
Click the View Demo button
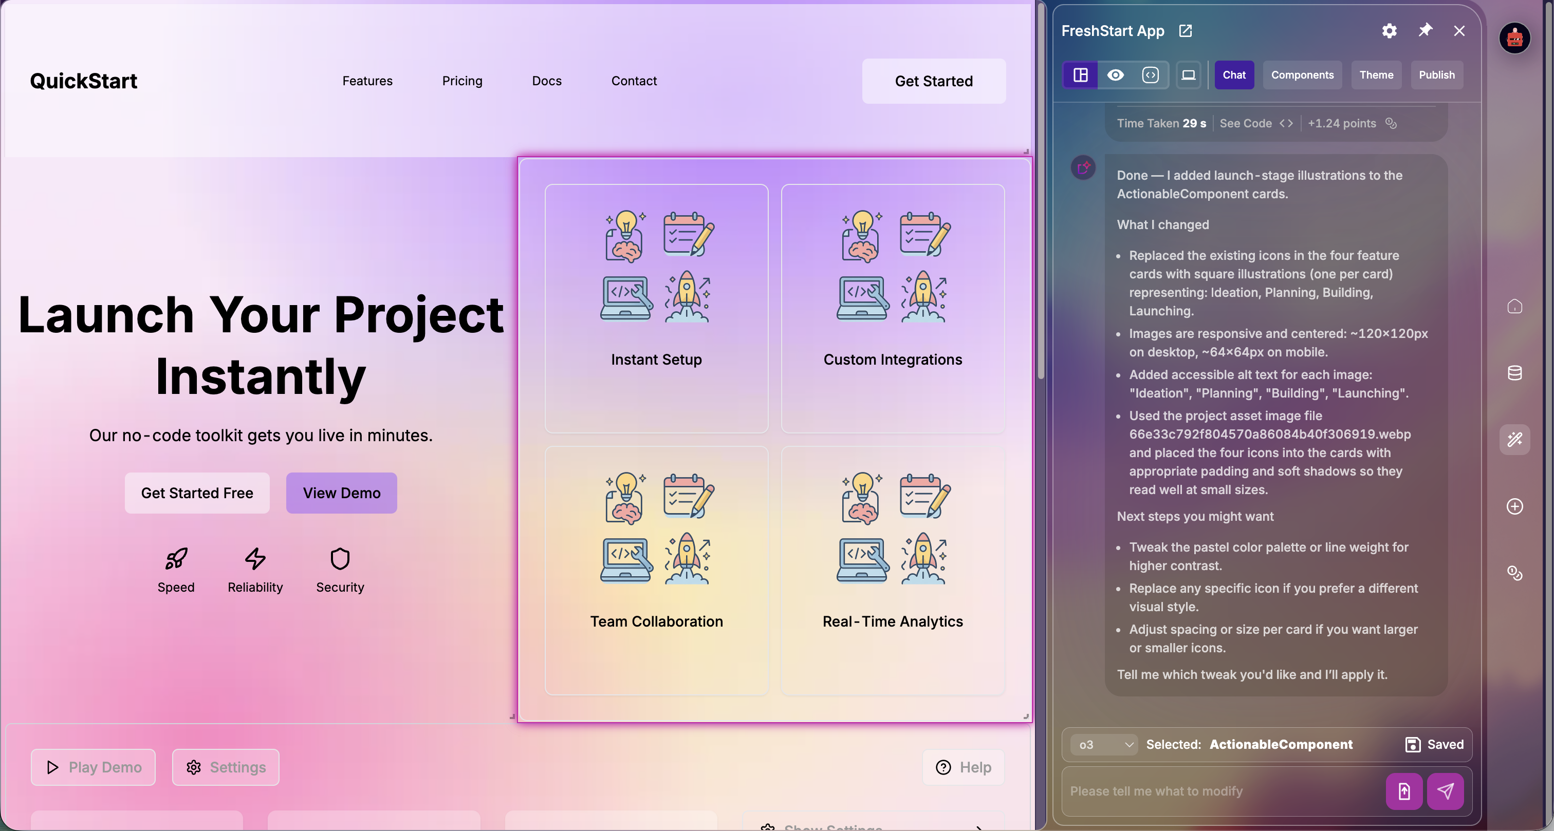tap(341, 493)
